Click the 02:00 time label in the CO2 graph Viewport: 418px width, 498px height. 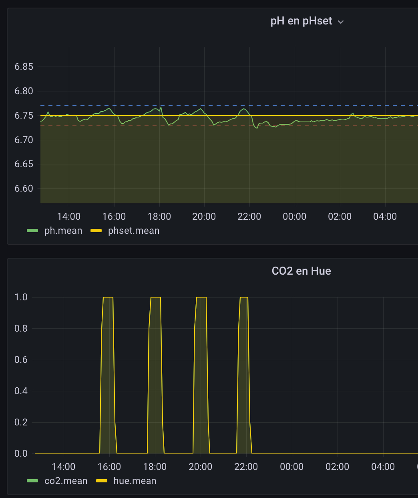338,467
